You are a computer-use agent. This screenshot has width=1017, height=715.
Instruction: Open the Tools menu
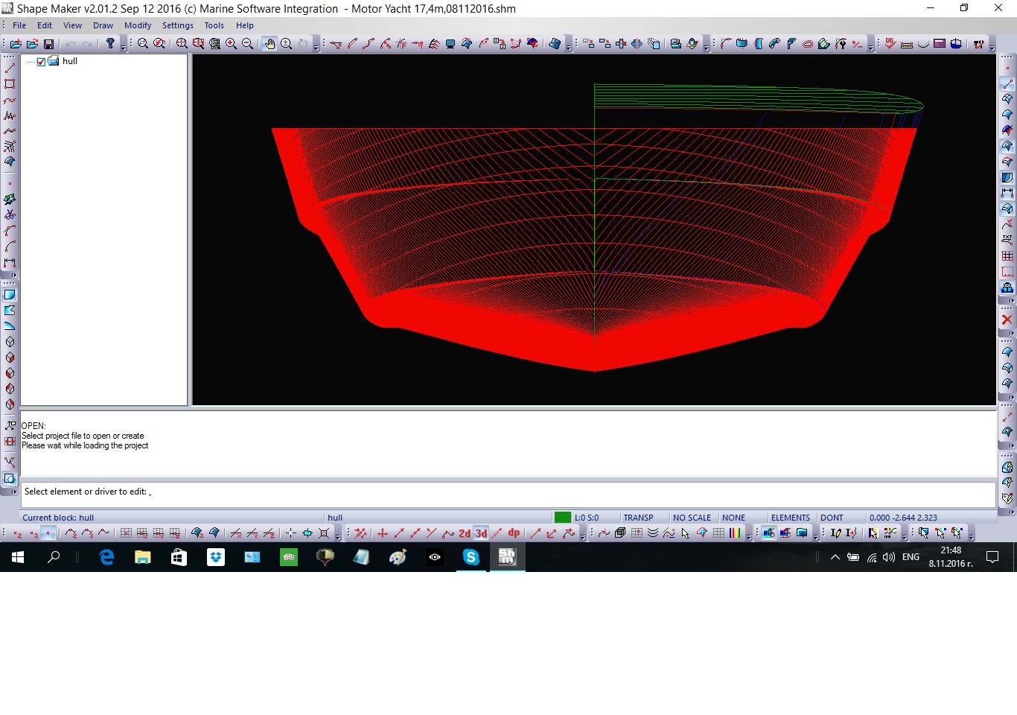tap(214, 25)
